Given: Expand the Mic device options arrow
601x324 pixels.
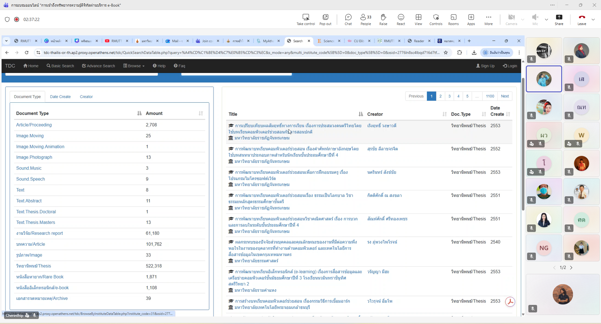Looking at the screenshot, I should coord(547,19).
